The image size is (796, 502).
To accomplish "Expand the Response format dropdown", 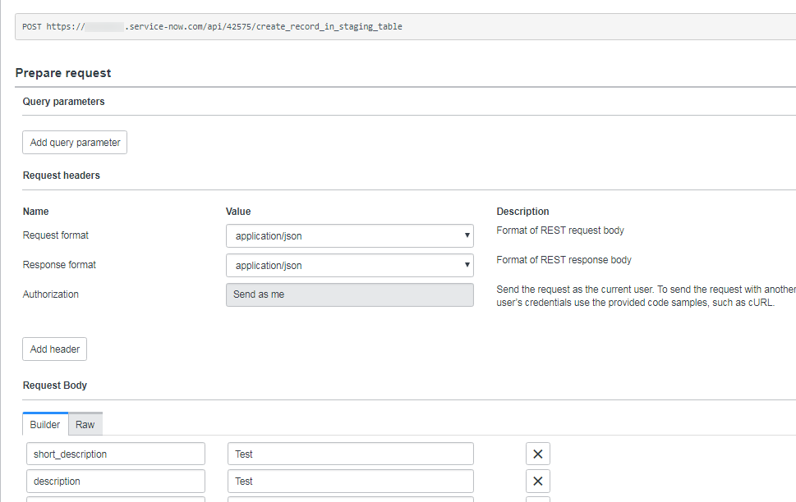I will (349, 266).
